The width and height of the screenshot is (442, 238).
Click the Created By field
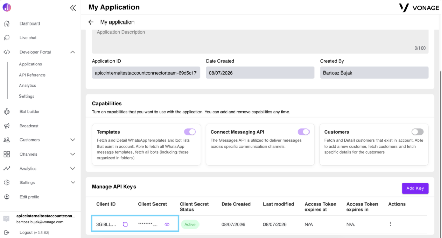pos(374,73)
